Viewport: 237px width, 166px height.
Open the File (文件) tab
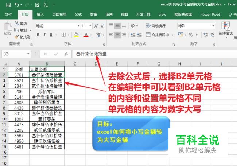tap(8, 15)
